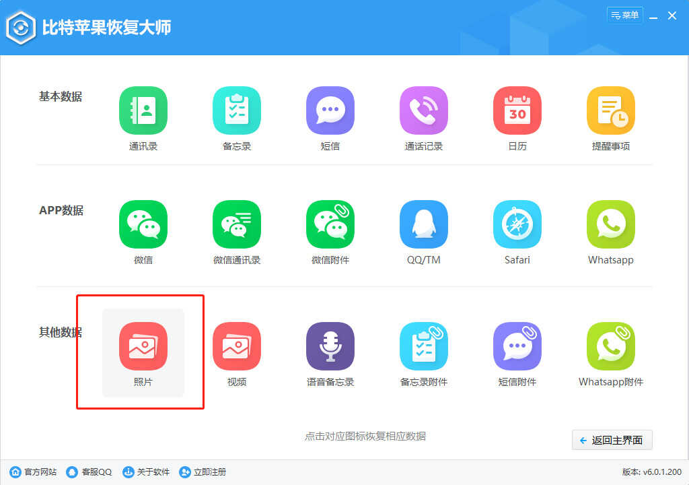Open the 菜单 menu button
Screen dimensions: 689x485
pyautogui.click(x=625, y=15)
